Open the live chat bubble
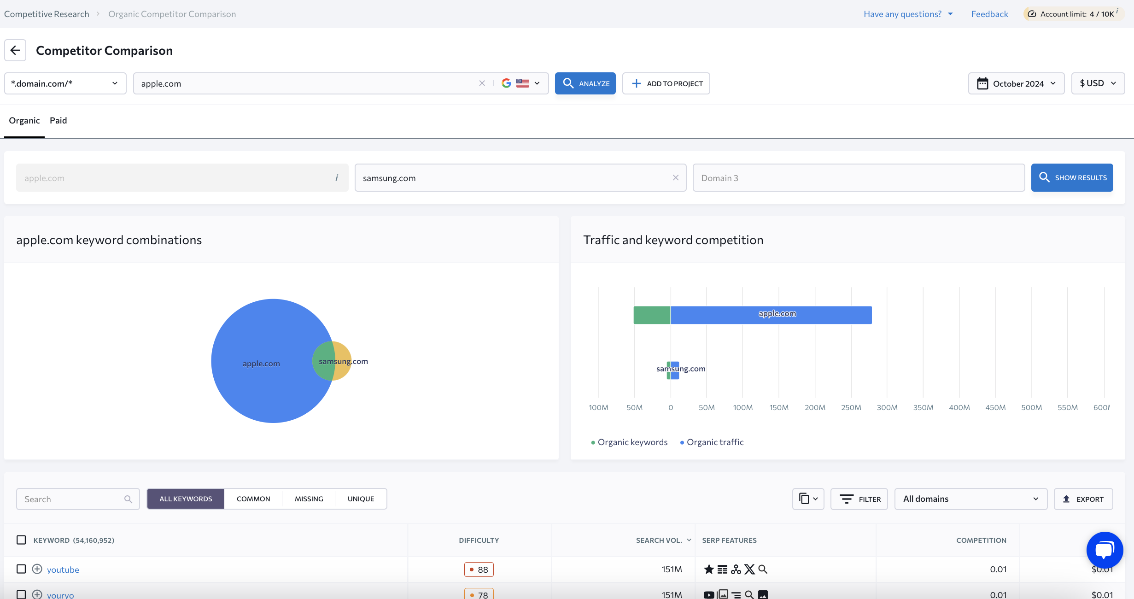 (1105, 550)
